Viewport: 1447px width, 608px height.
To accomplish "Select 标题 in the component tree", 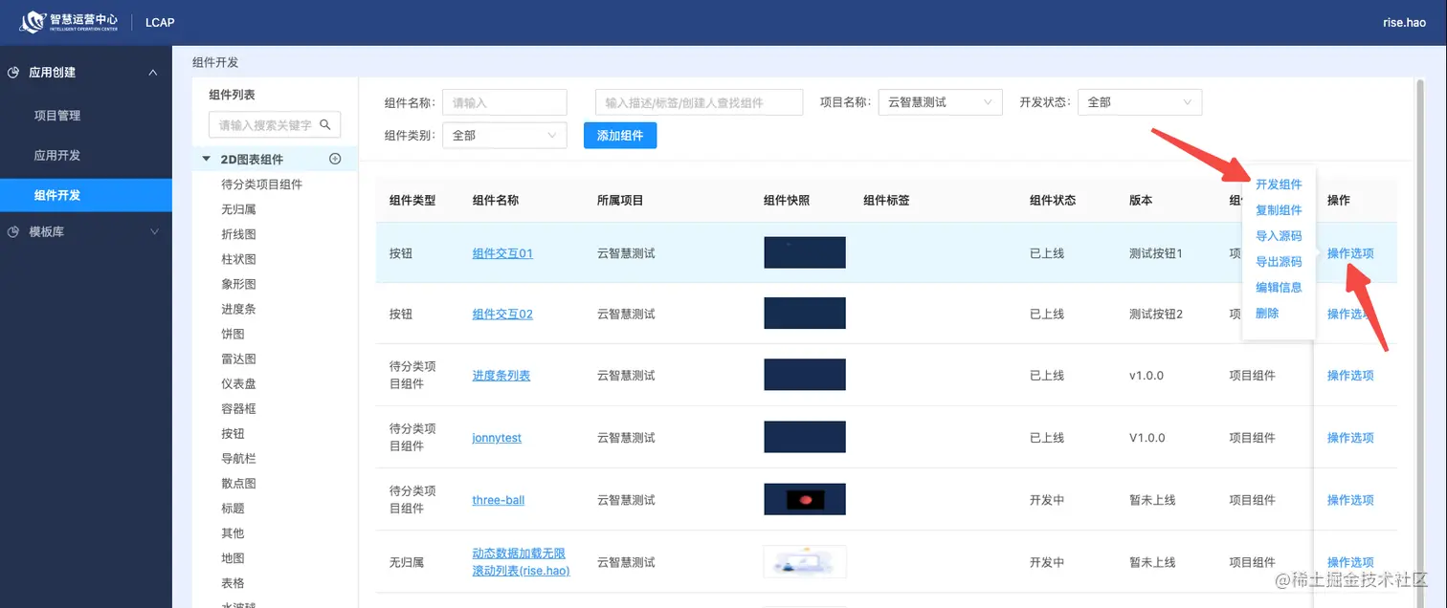I will 233,508.
